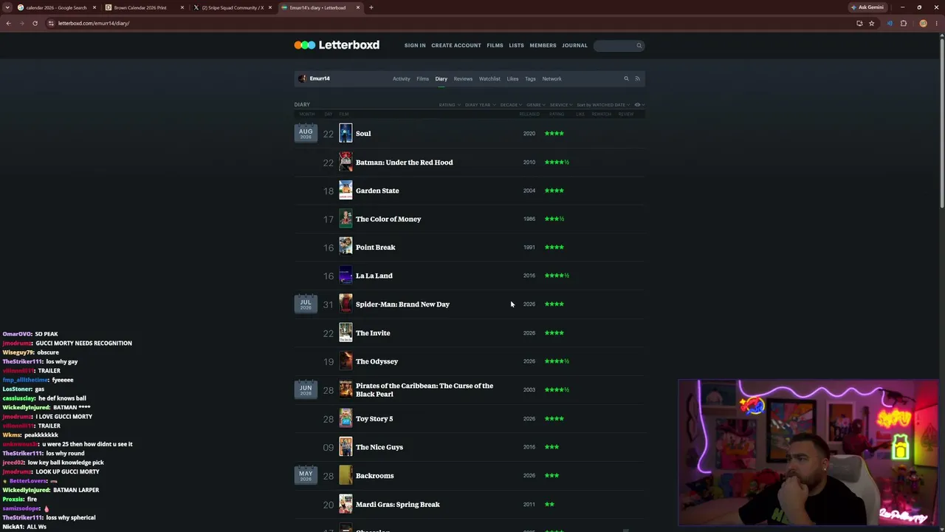Image resolution: width=945 pixels, height=532 pixels.
Task: Open The Odyssey film link
Action: click(x=377, y=361)
